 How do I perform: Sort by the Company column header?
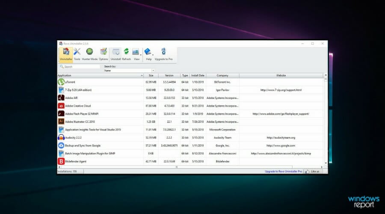coord(222,75)
